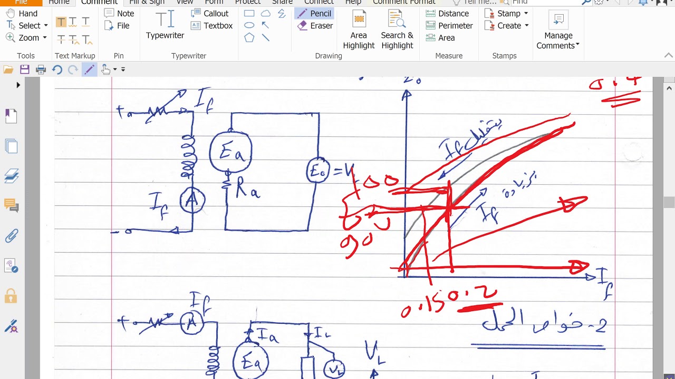Select the Hand tool

(22, 13)
